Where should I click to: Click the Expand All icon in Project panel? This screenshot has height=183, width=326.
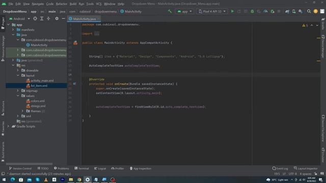point(42,19)
